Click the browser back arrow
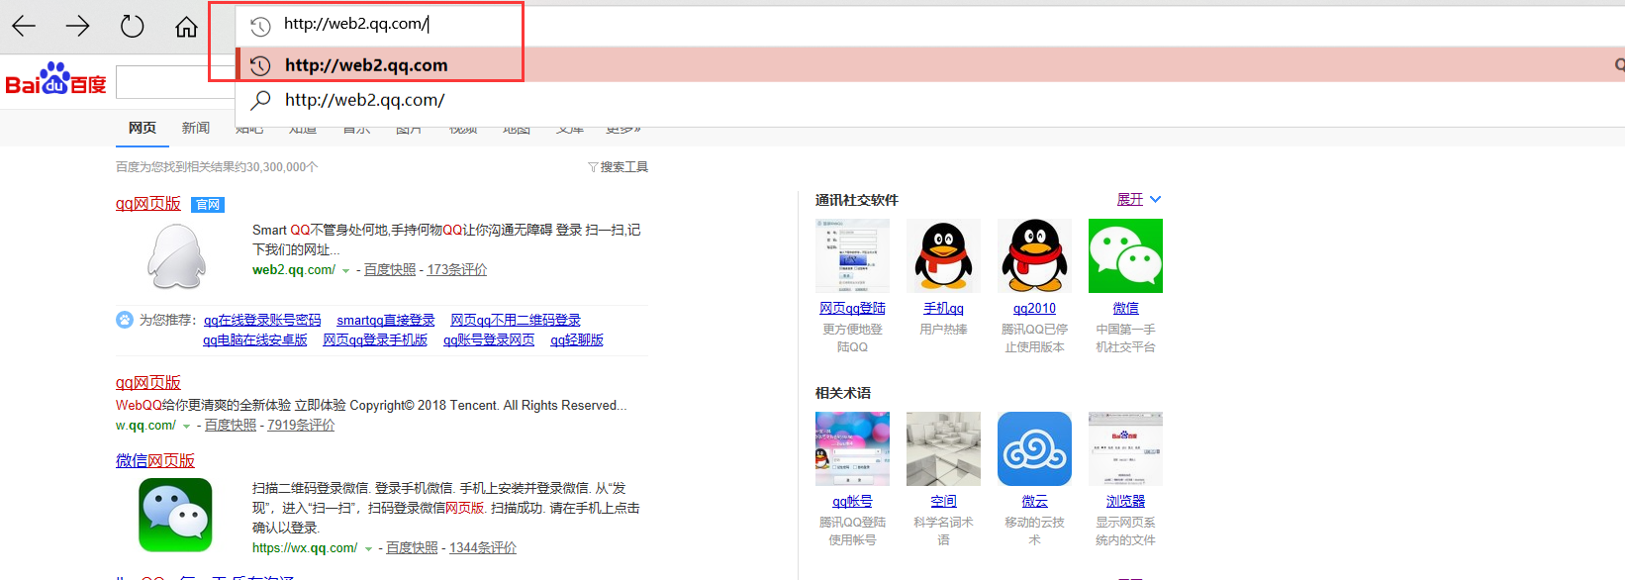The image size is (1625, 580). tap(24, 27)
